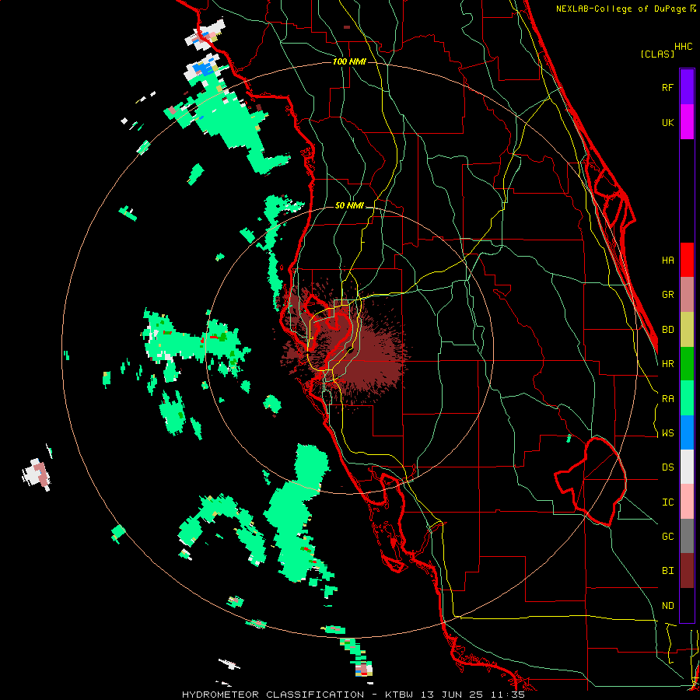The image size is (700, 700).
Task: Click the DS white legend swatch
Action: click(687, 467)
